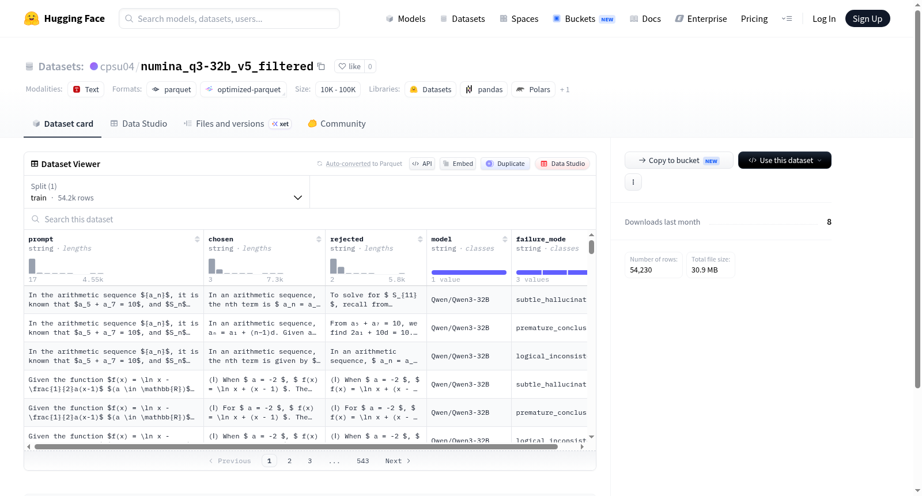Image resolution: width=922 pixels, height=496 pixels.
Task: Go to Spaces in the navigation
Action: (x=519, y=19)
